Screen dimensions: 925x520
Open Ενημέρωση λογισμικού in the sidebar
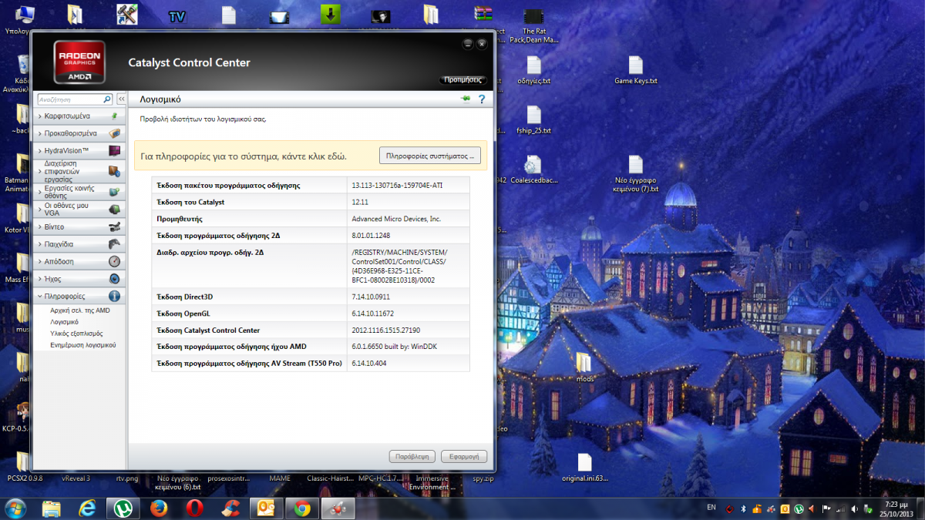point(82,345)
